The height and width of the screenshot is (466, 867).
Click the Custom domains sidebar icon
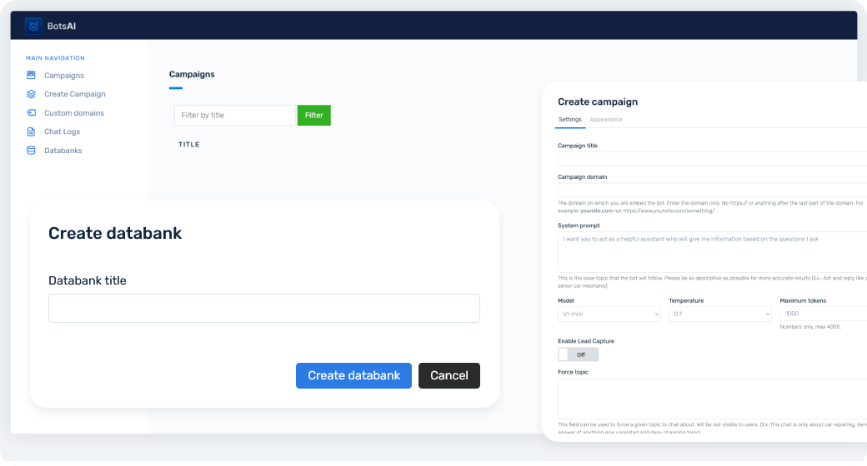[31, 113]
